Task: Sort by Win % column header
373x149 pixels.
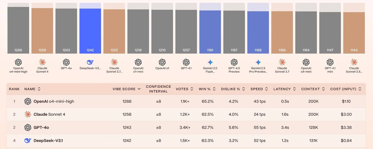Action: point(207,89)
